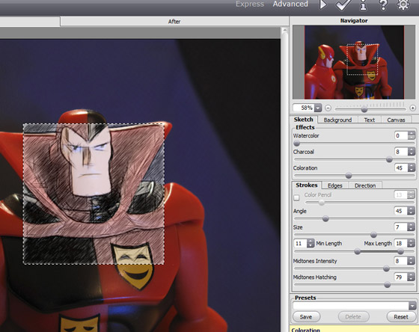419x332 pixels.
Task: Enable the Color Pencil checkbox
Action: pos(296,197)
